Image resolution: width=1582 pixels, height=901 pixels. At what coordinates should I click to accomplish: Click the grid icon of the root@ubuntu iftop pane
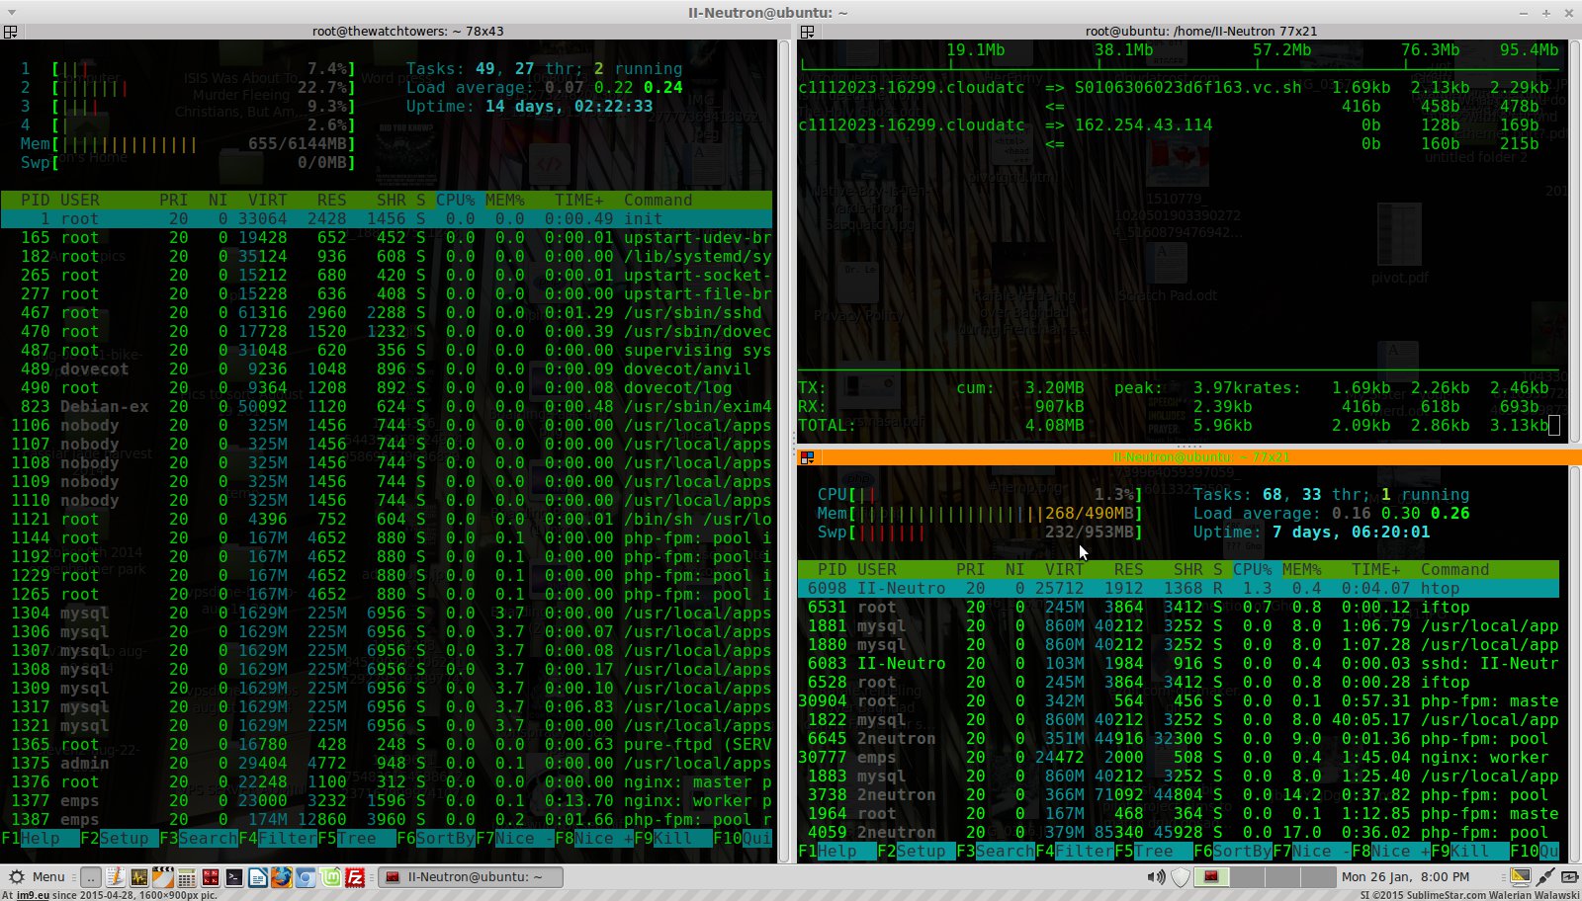pyautogui.click(x=807, y=32)
